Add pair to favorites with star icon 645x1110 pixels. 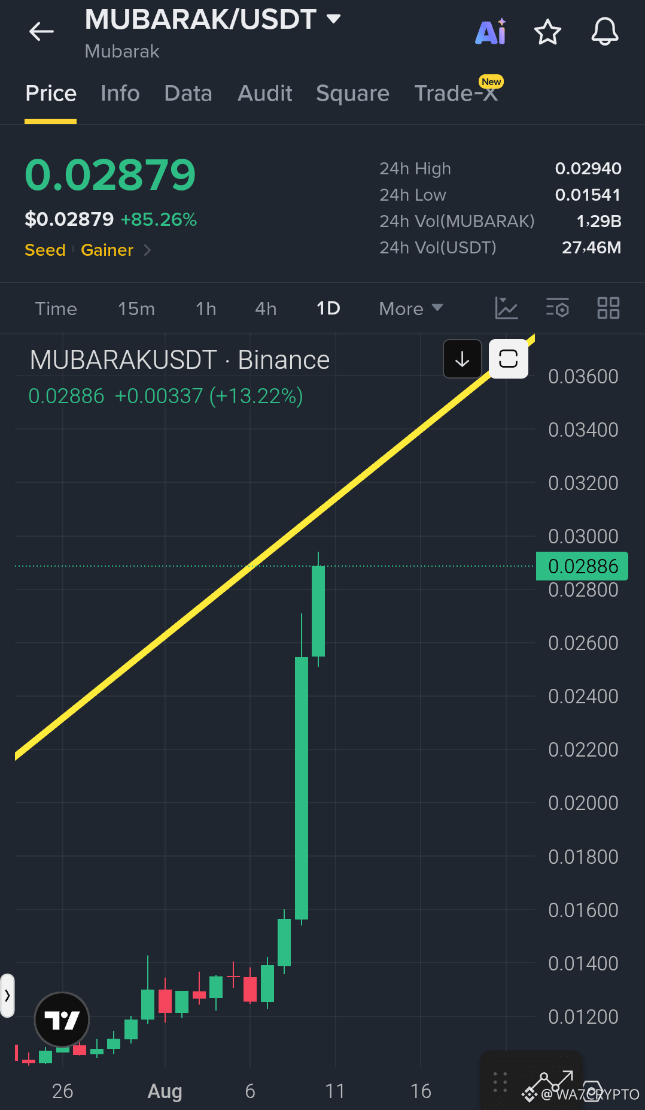(x=547, y=32)
